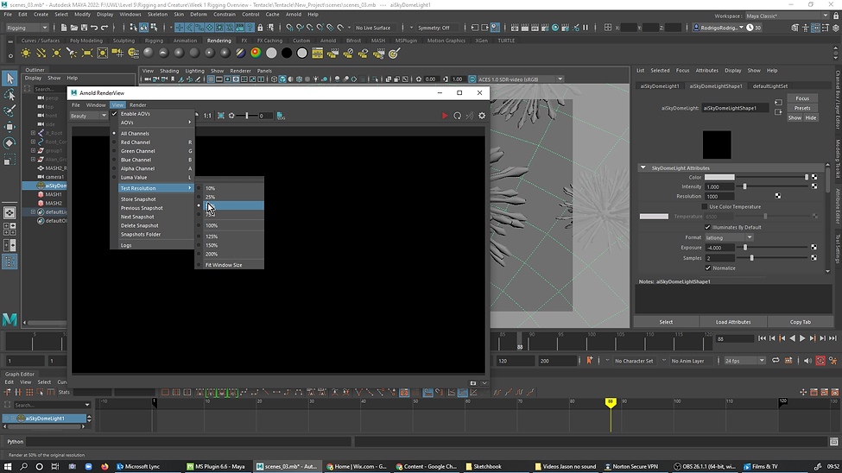This screenshot has height=473, width=842.
Task: Activate the Move tool in the toolbox
Action: tap(9, 127)
